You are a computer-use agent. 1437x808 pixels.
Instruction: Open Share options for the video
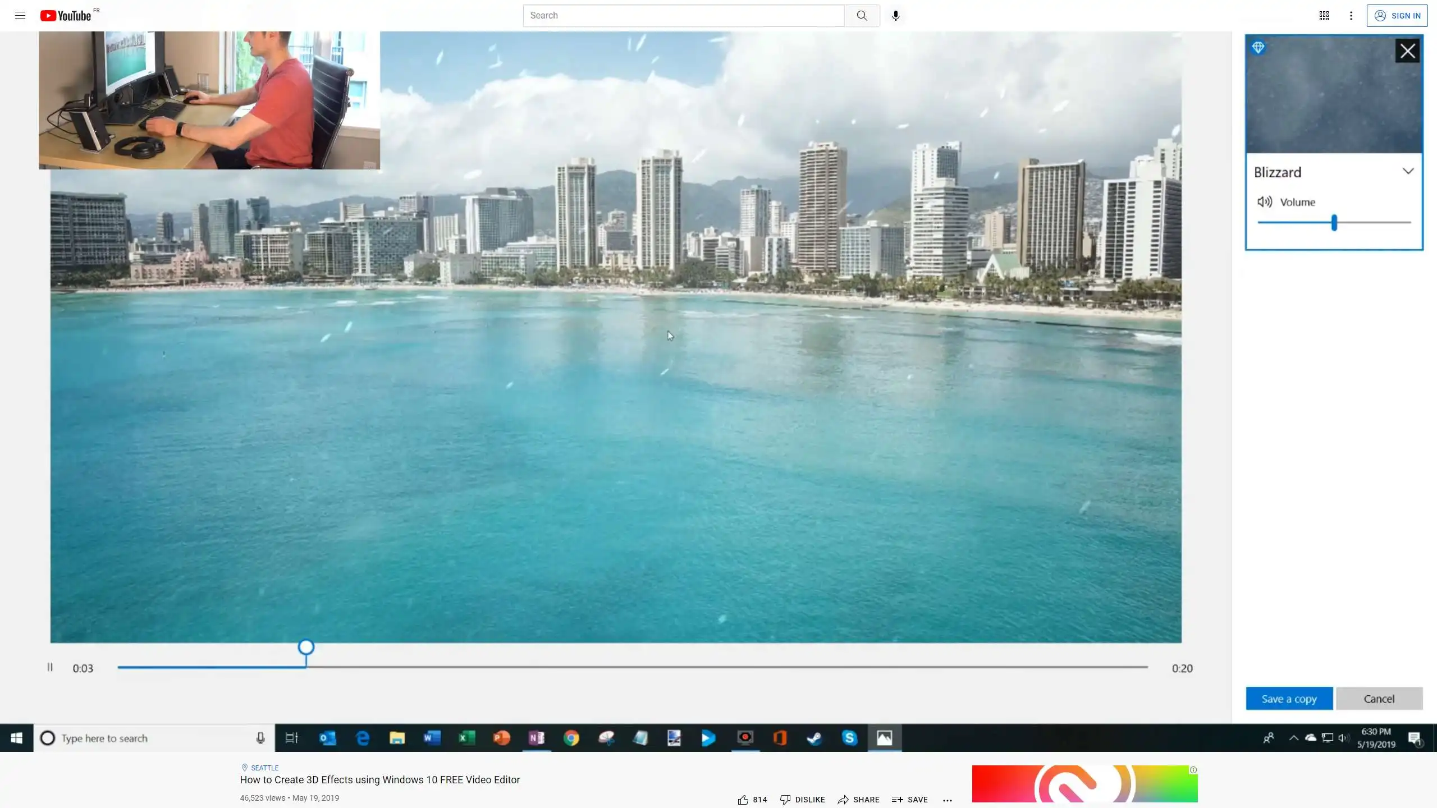pos(859,800)
